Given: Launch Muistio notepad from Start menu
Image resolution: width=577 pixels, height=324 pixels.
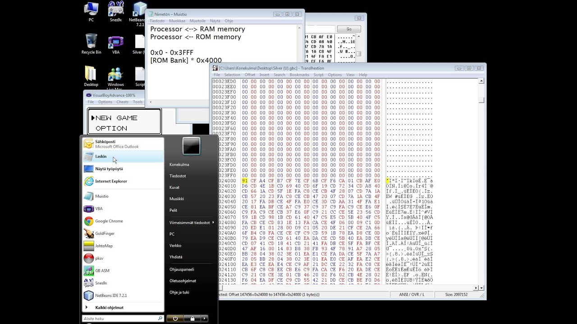Looking at the screenshot, I should tap(123, 196).
